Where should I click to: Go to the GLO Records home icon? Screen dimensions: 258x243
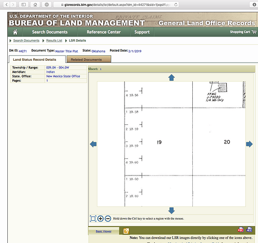(x=15, y=32)
